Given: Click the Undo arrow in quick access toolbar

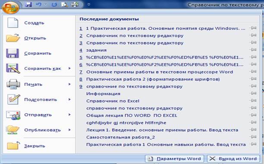Looking at the screenshot, I should point(38,4).
